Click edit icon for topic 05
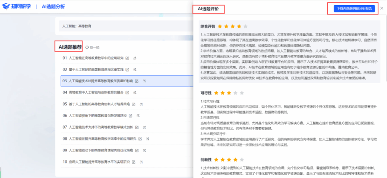Image resolution: width=387 pixels, height=178 pixels. coord(134,104)
